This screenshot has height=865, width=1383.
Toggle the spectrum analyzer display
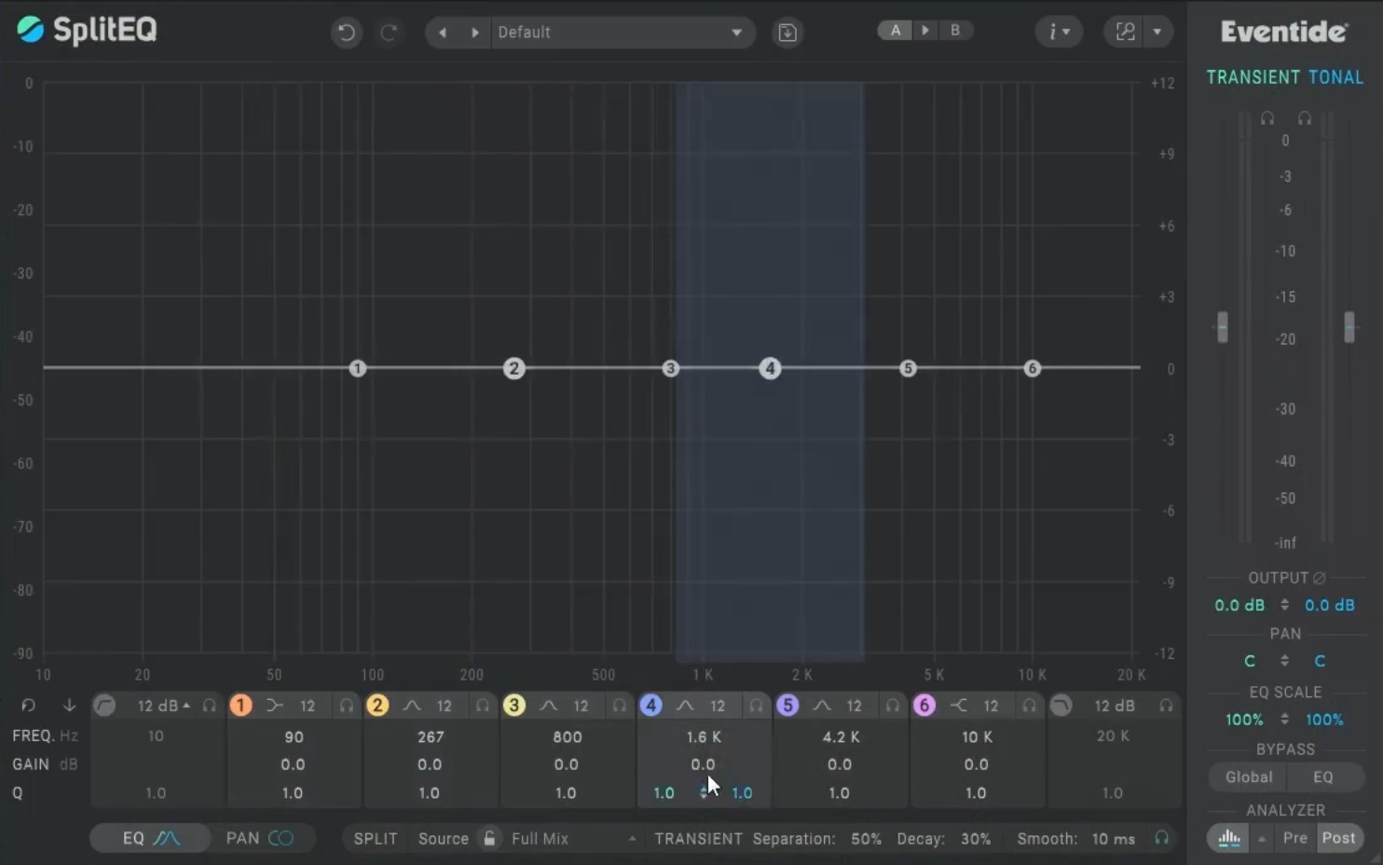coord(1229,838)
